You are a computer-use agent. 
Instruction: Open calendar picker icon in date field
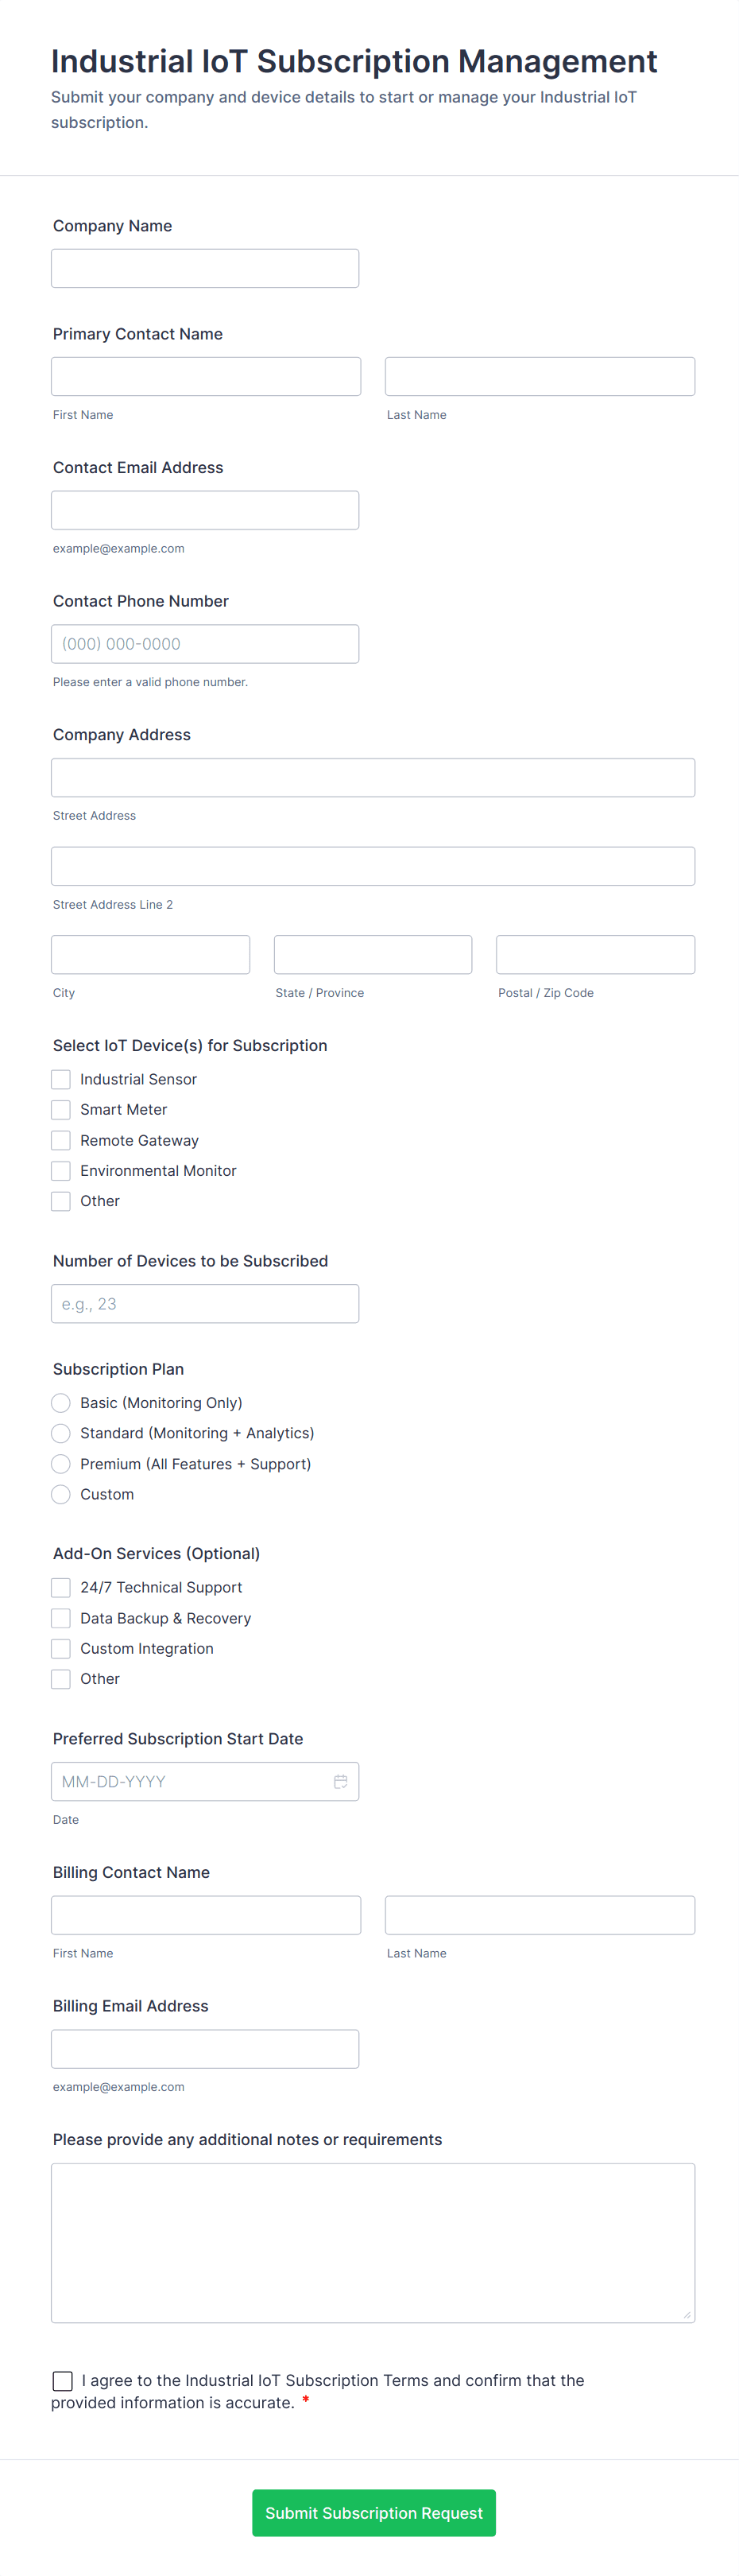(x=340, y=1781)
